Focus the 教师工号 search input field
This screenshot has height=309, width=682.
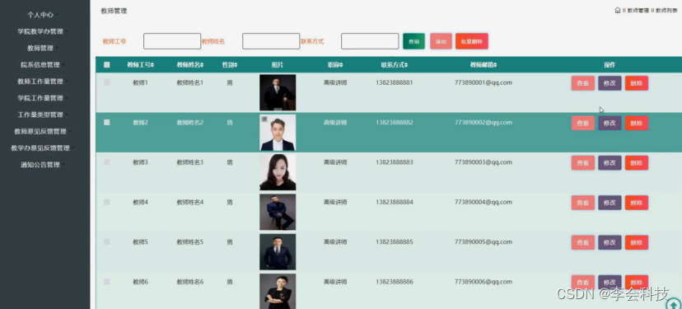(x=172, y=41)
